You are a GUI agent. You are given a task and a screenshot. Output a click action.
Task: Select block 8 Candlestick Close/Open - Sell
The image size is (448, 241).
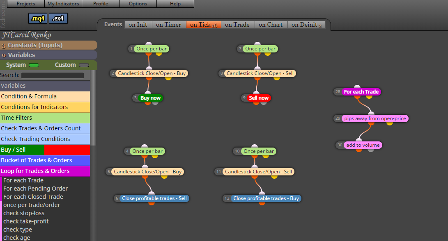260,73
